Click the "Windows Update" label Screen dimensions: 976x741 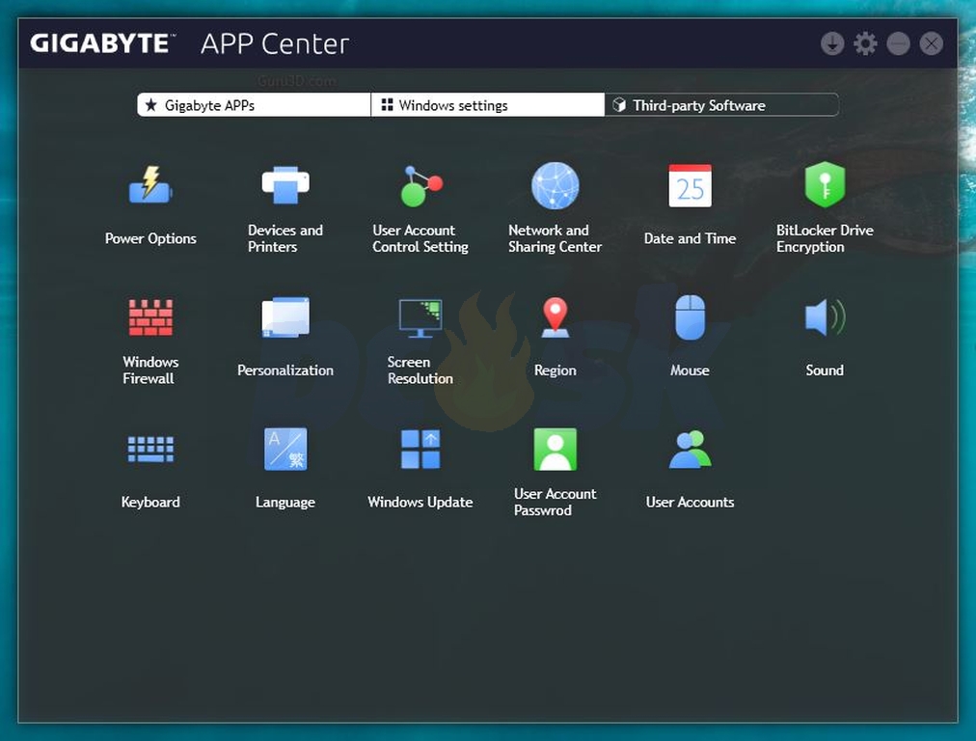coord(420,502)
